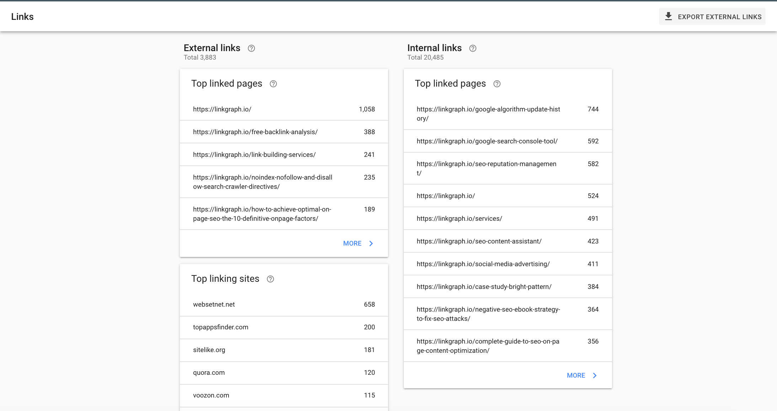Click help icon next to Top linking sites
The height and width of the screenshot is (411, 777).
click(270, 279)
